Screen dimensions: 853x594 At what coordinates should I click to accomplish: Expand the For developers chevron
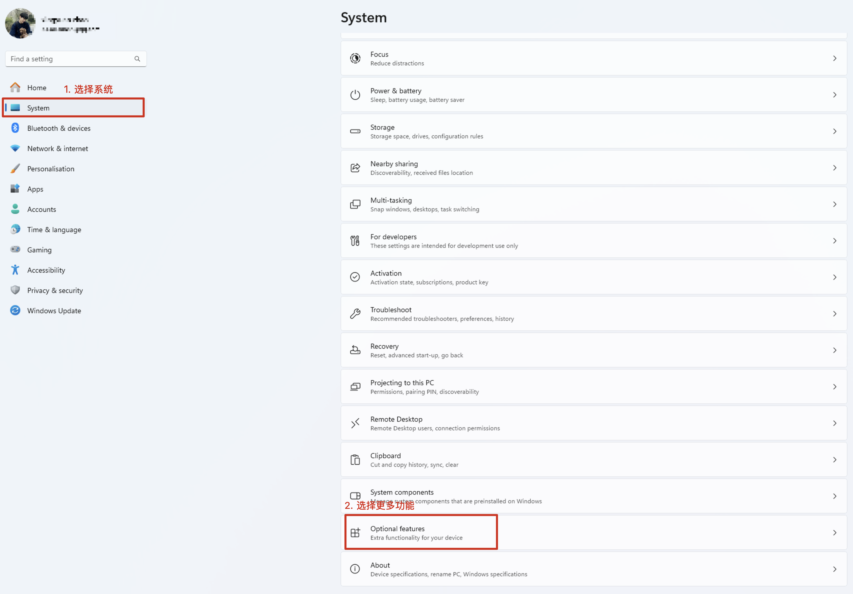coord(835,240)
